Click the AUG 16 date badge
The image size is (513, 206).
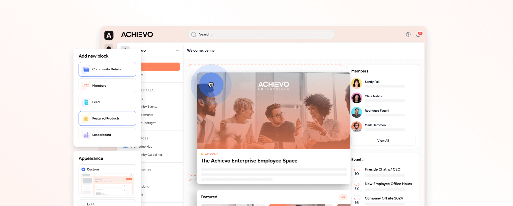tap(357, 201)
